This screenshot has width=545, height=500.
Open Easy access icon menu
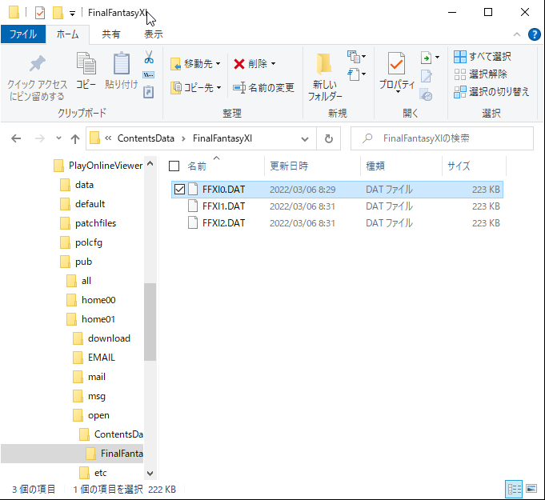(356, 74)
